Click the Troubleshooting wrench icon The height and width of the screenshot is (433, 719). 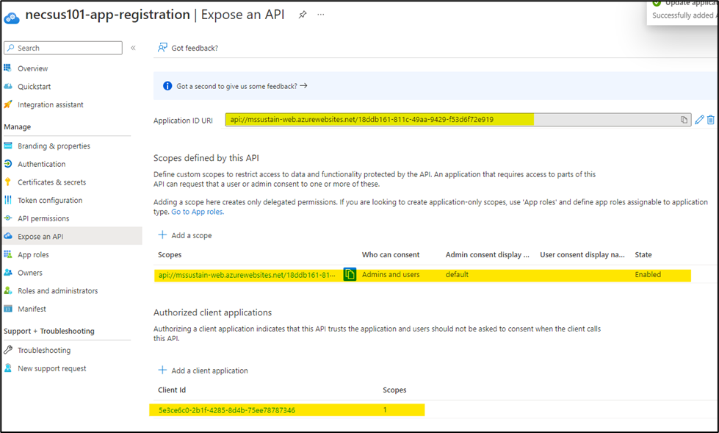tap(8, 350)
